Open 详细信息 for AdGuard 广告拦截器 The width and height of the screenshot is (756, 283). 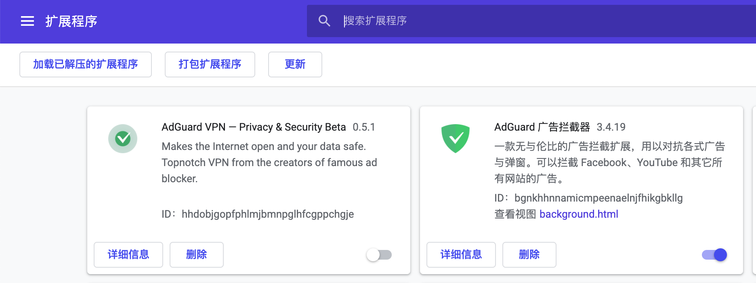[461, 255]
